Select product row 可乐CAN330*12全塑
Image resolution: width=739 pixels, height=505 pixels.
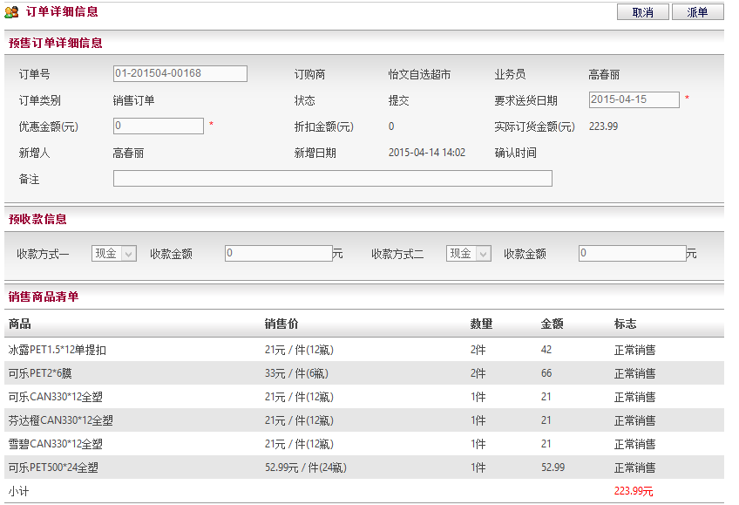[364, 397]
